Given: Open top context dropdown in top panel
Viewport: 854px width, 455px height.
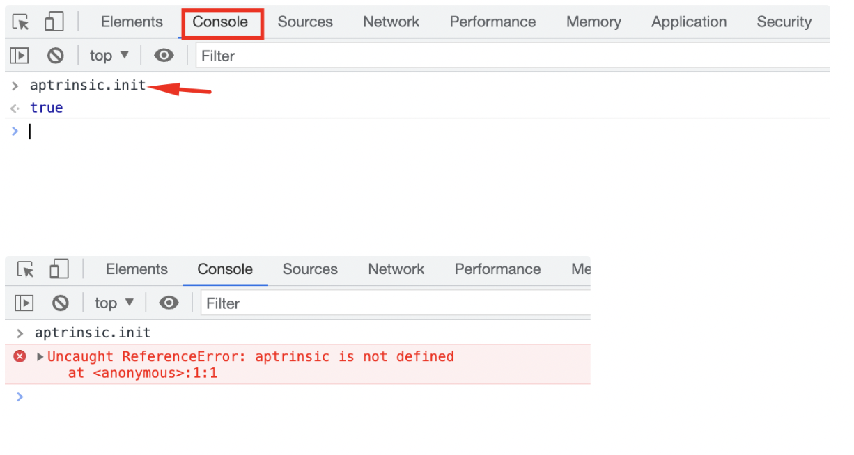Looking at the screenshot, I should pos(110,56).
